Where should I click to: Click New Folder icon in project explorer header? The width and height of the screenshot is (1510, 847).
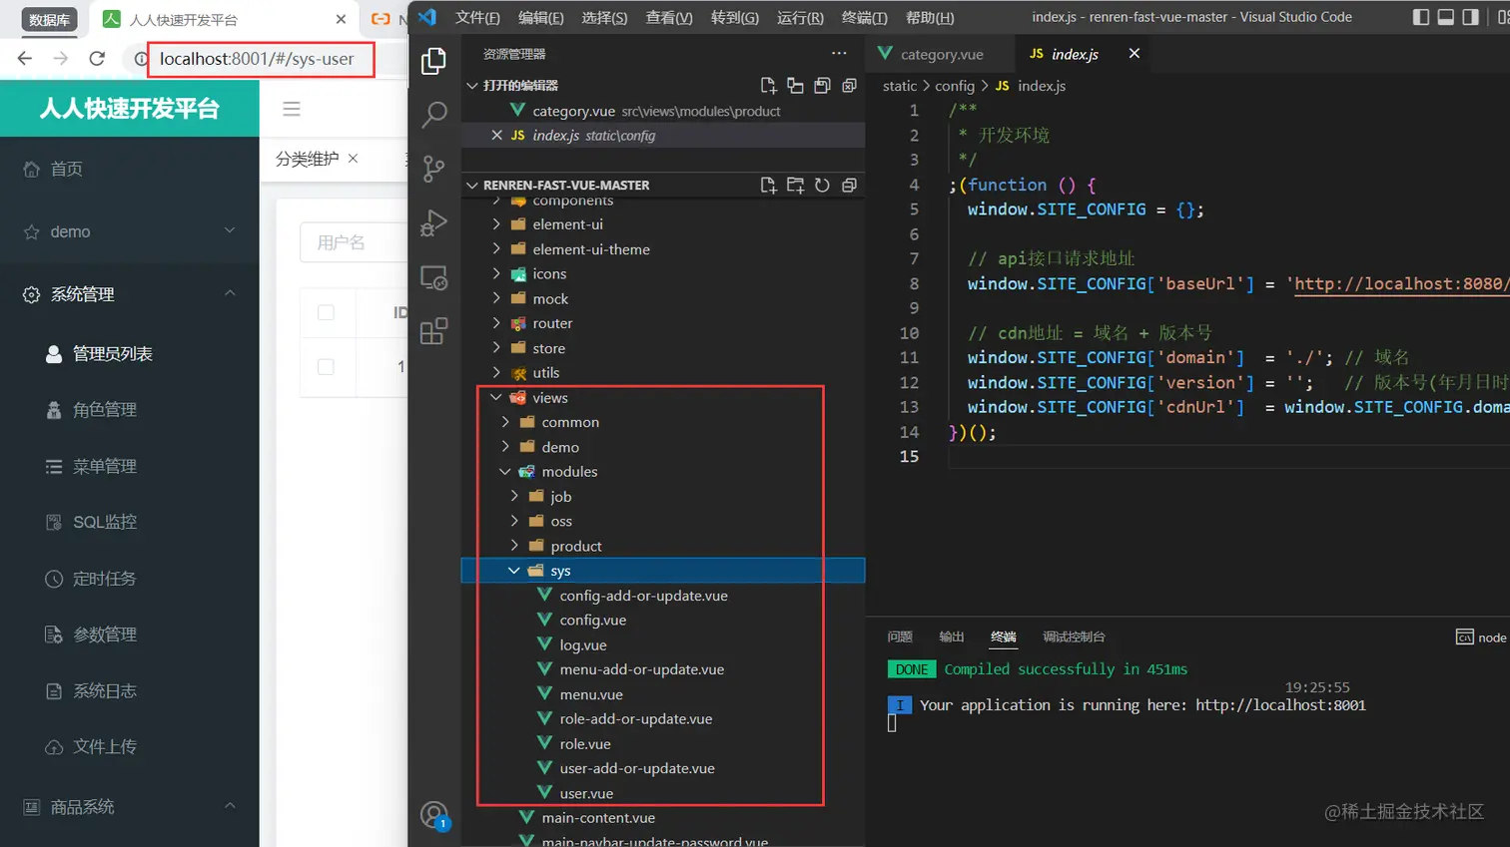[x=795, y=186]
